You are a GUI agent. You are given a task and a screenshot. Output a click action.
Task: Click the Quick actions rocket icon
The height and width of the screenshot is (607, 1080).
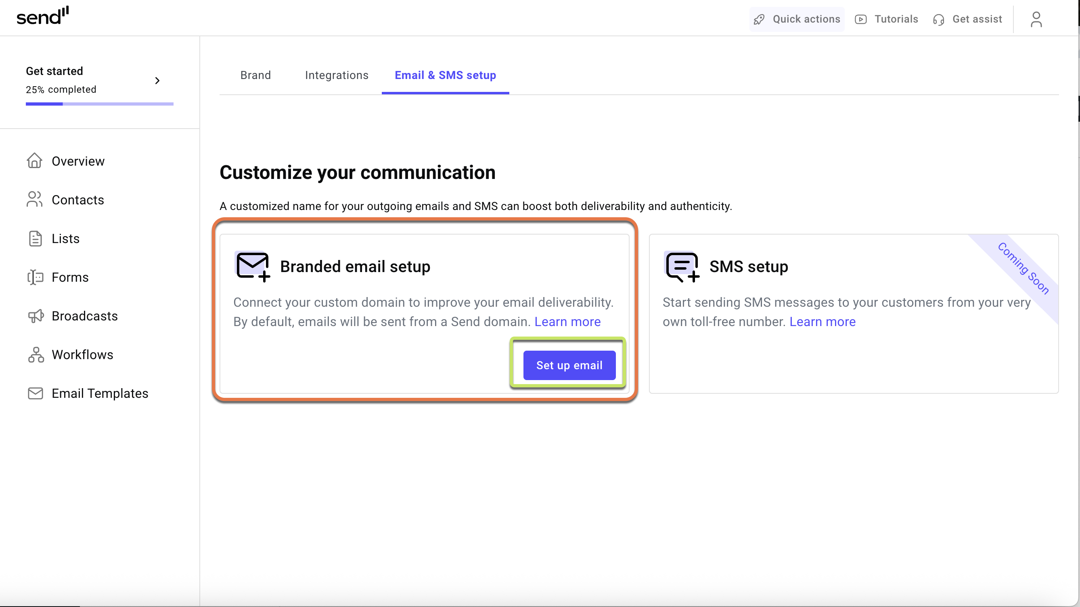click(x=759, y=19)
